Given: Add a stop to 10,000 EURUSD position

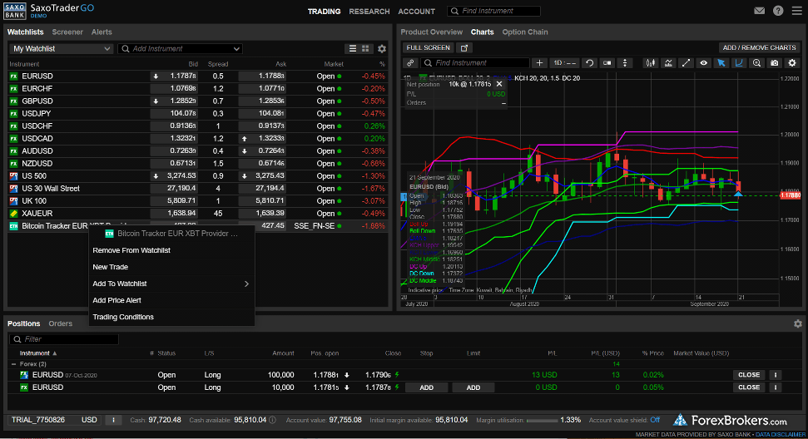Looking at the screenshot, I should tap(426, 387).
